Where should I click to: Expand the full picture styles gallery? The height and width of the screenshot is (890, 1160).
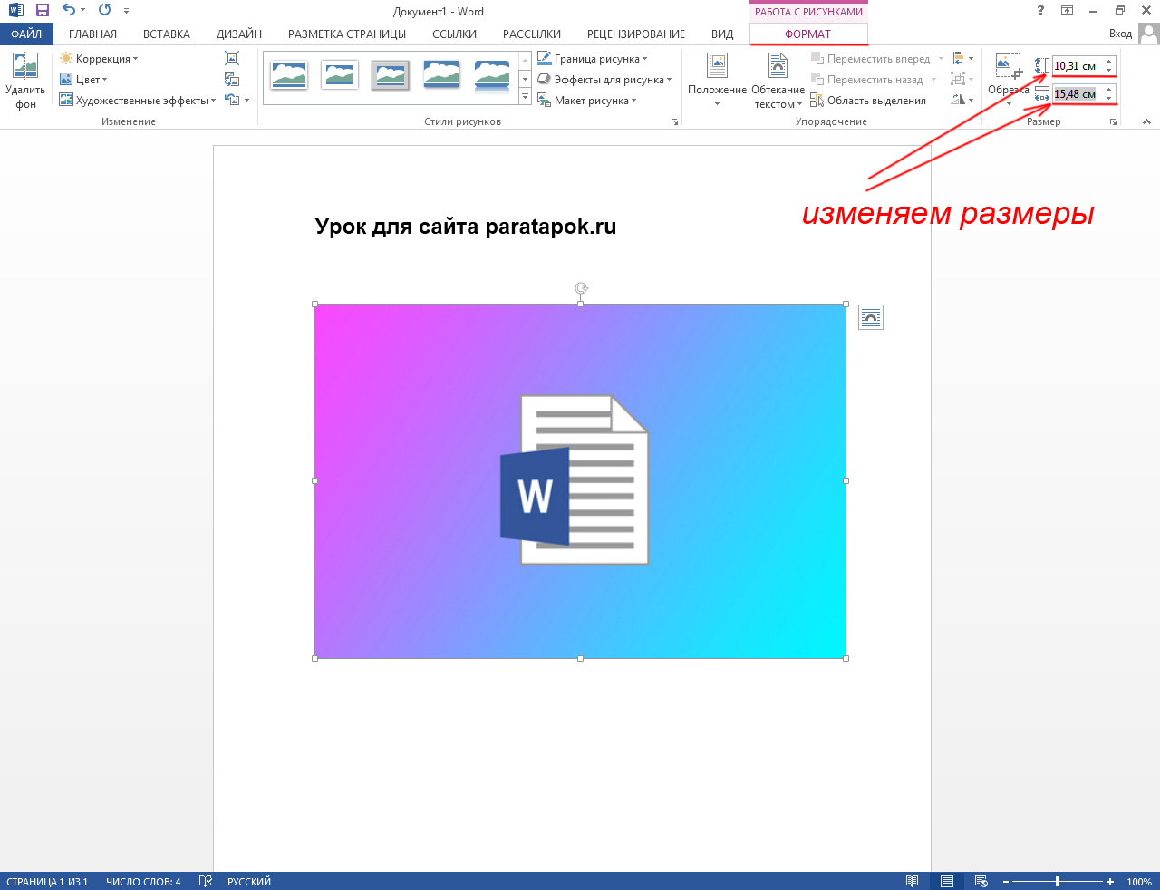click(x=525, y=97)
